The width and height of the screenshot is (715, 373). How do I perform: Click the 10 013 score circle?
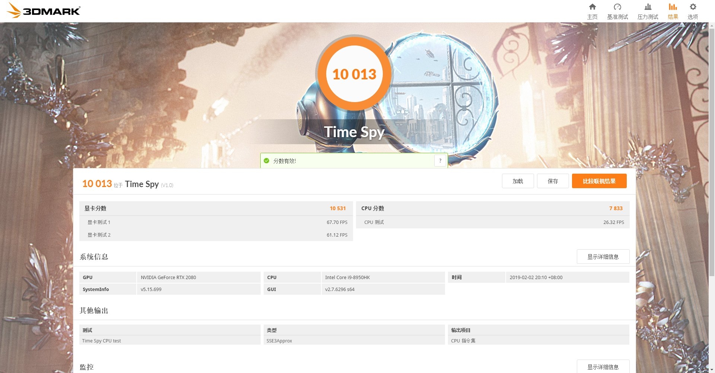point(354,74)
